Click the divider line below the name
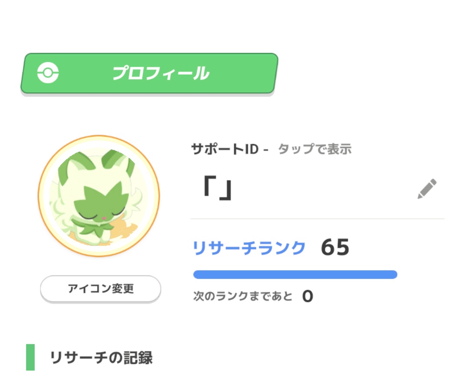The height and width of the screenshot is (377, 469). click(x=317, y=219)
